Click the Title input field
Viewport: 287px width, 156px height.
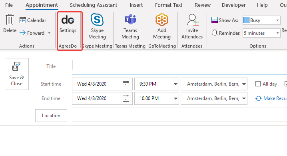pyautogui.click(x=179, y=66)
